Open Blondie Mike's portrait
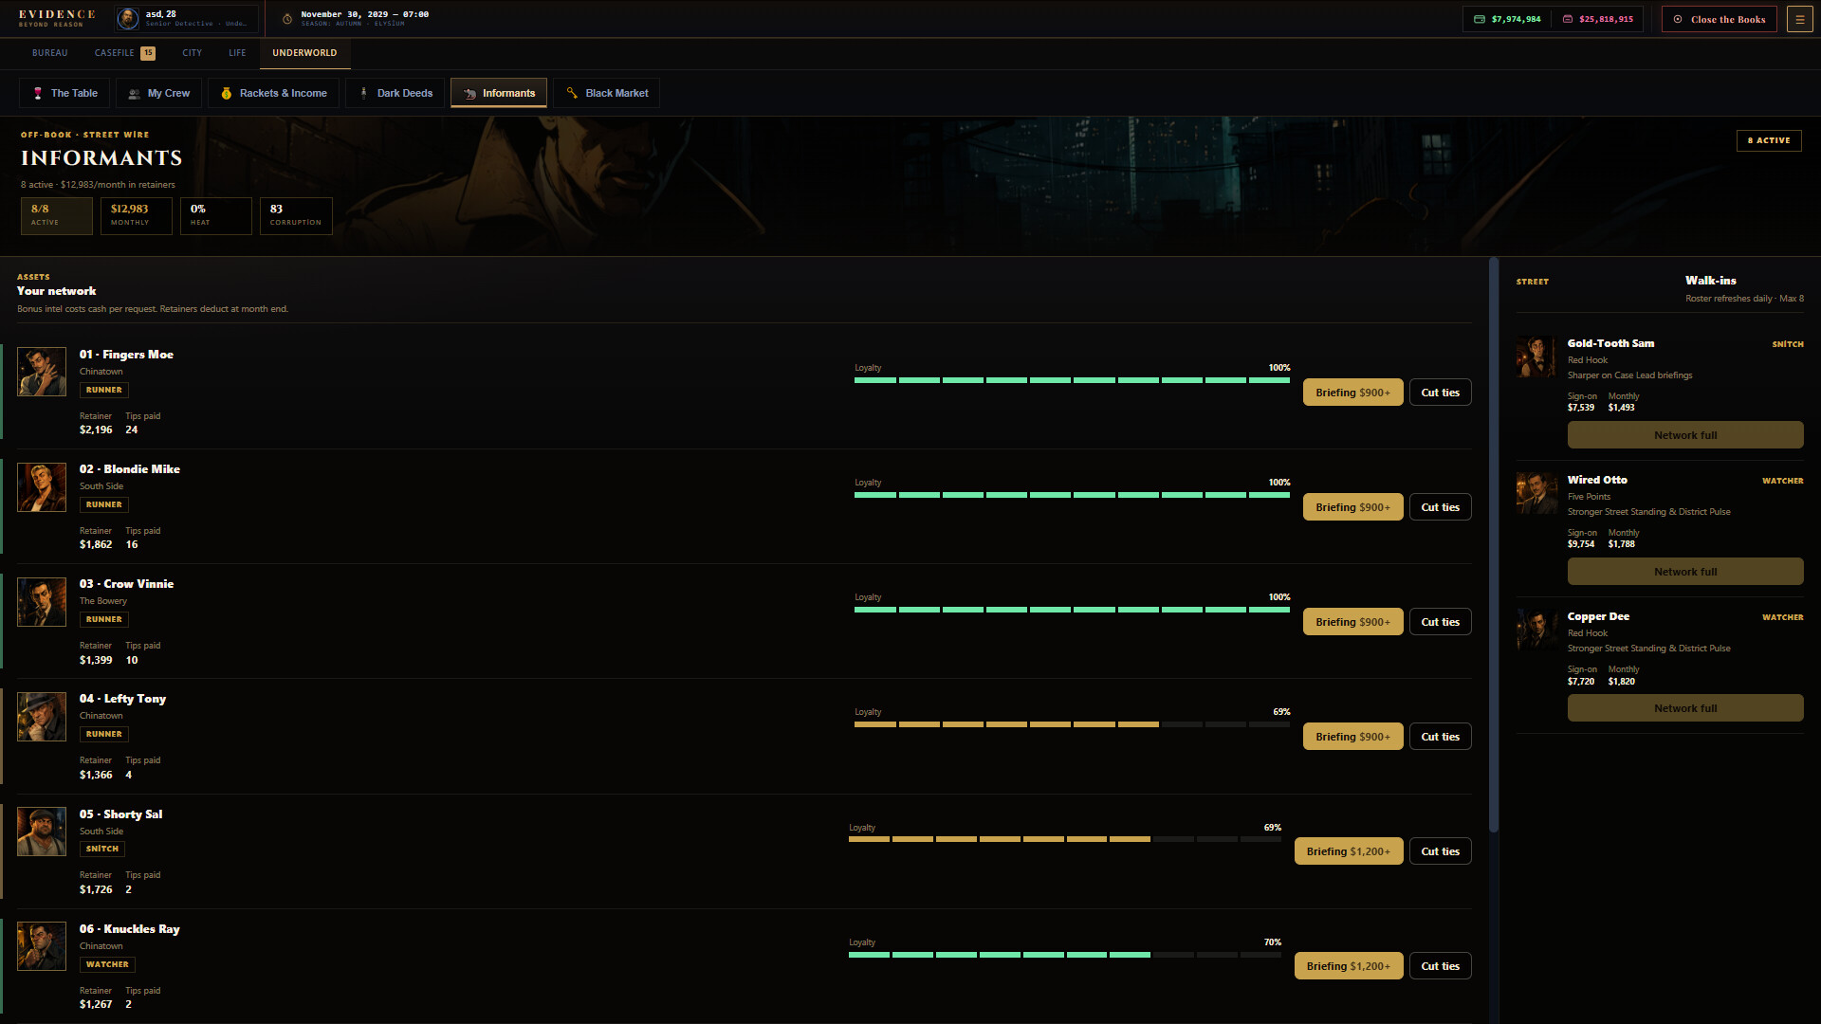Image resolution: width=1821 pixels, height=1024 pixels. (x=42, y=486)
